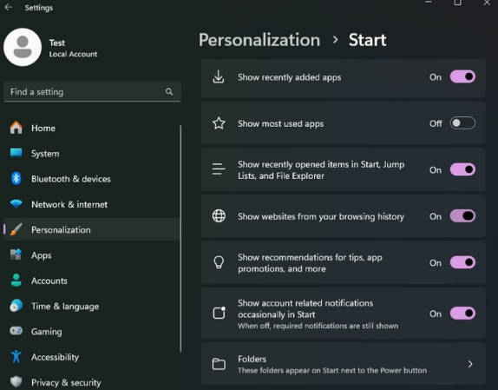Screen dimensions: 498x390
Task: Click the "When off, required notifications" note
Action: click(x=318, y=326)
